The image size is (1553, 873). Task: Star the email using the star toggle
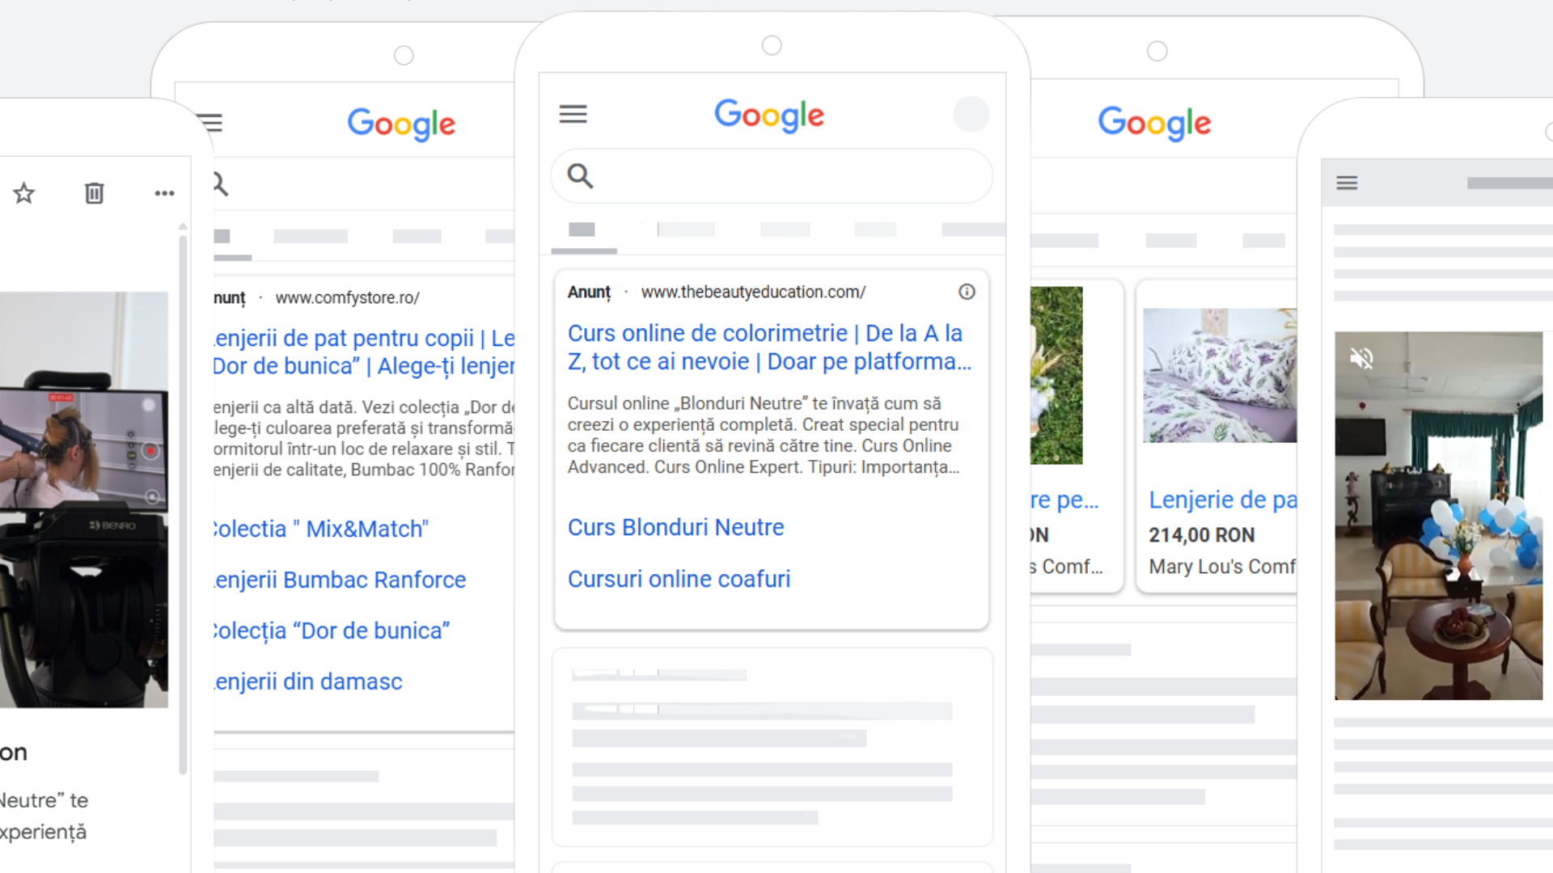pos(24,193)
